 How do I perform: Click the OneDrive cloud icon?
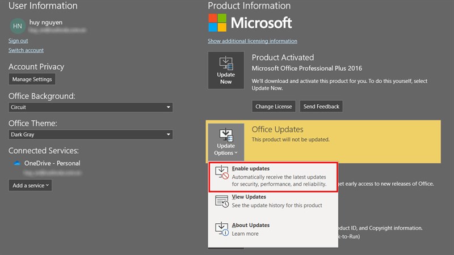click(x=17, y=163)
